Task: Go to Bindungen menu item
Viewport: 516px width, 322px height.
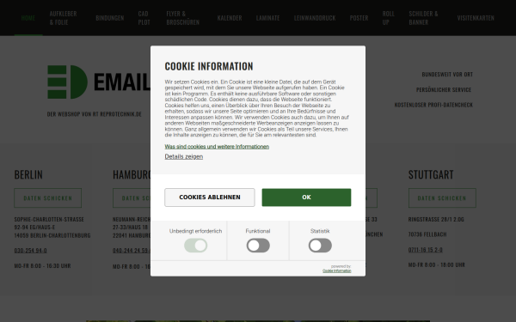Action: click(x=109, y=18)
